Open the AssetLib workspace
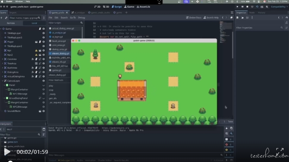This screenshot has height=162, width=289. [143, 6]
